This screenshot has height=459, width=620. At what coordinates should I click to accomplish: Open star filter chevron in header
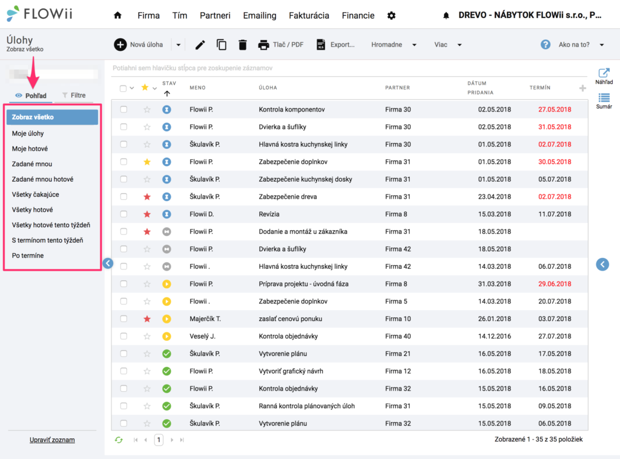(154, 88)
